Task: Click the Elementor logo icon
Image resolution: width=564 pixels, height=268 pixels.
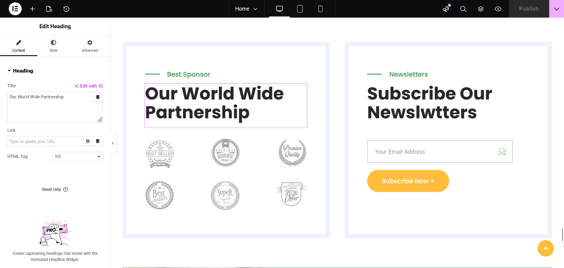Action: point(15,9)
